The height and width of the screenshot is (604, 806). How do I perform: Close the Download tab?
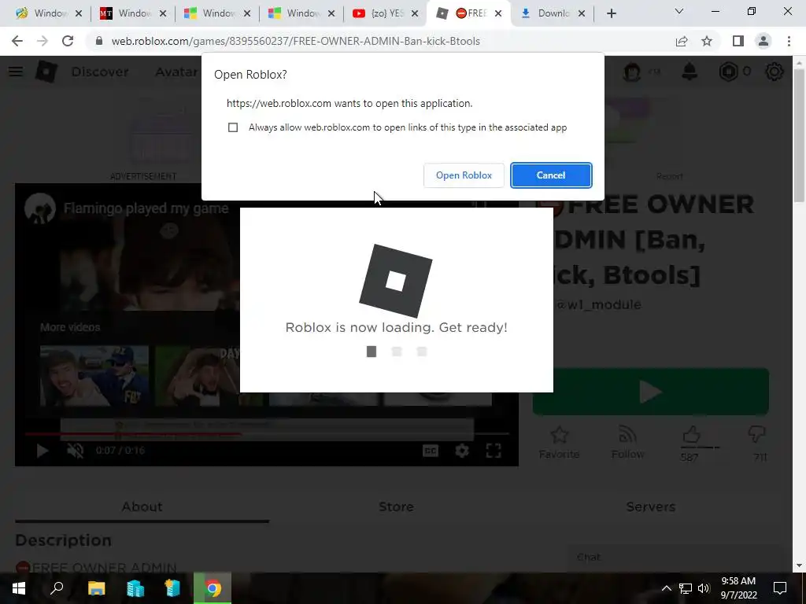click(582, 13)
